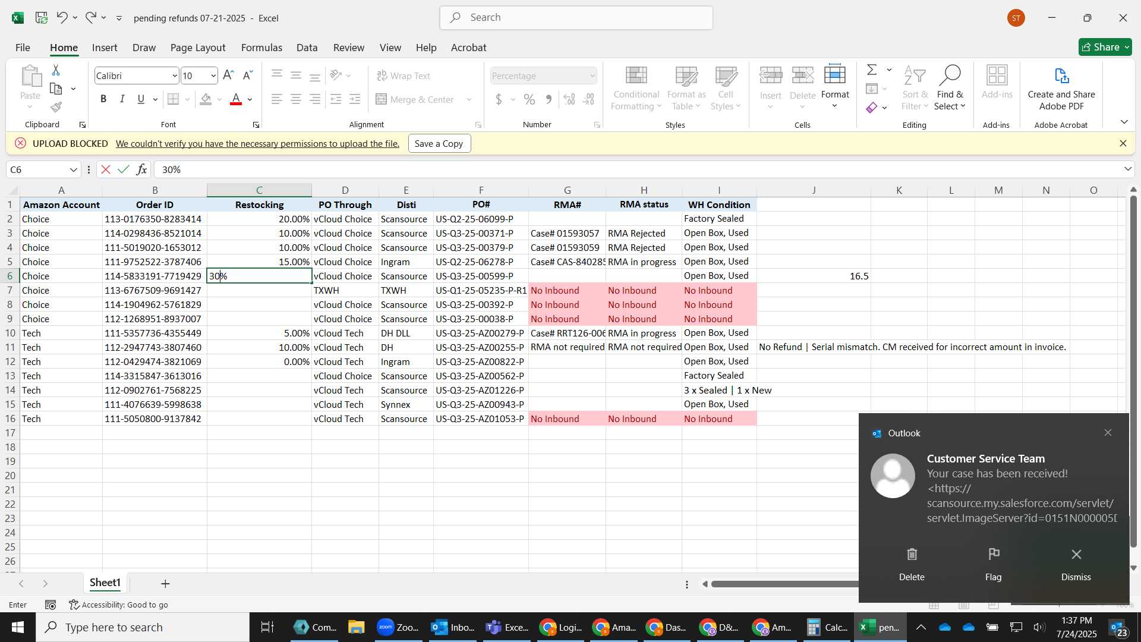Dismiss the Outlook notification
This screenshot has width=1141, height=642.
[x=1076, y=564]
